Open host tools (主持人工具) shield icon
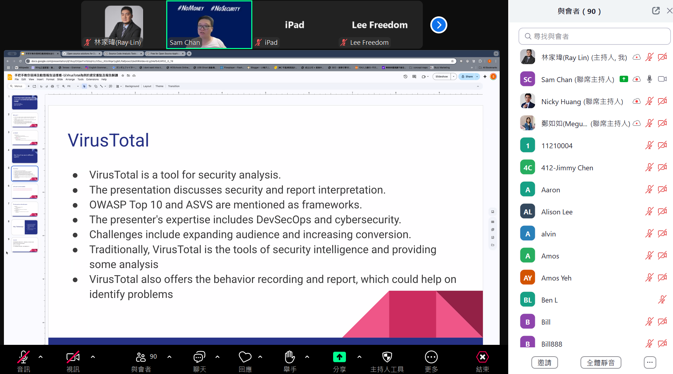 387,357
